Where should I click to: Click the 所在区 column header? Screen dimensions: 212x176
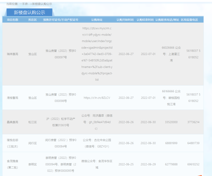click(x=33, y=20)
